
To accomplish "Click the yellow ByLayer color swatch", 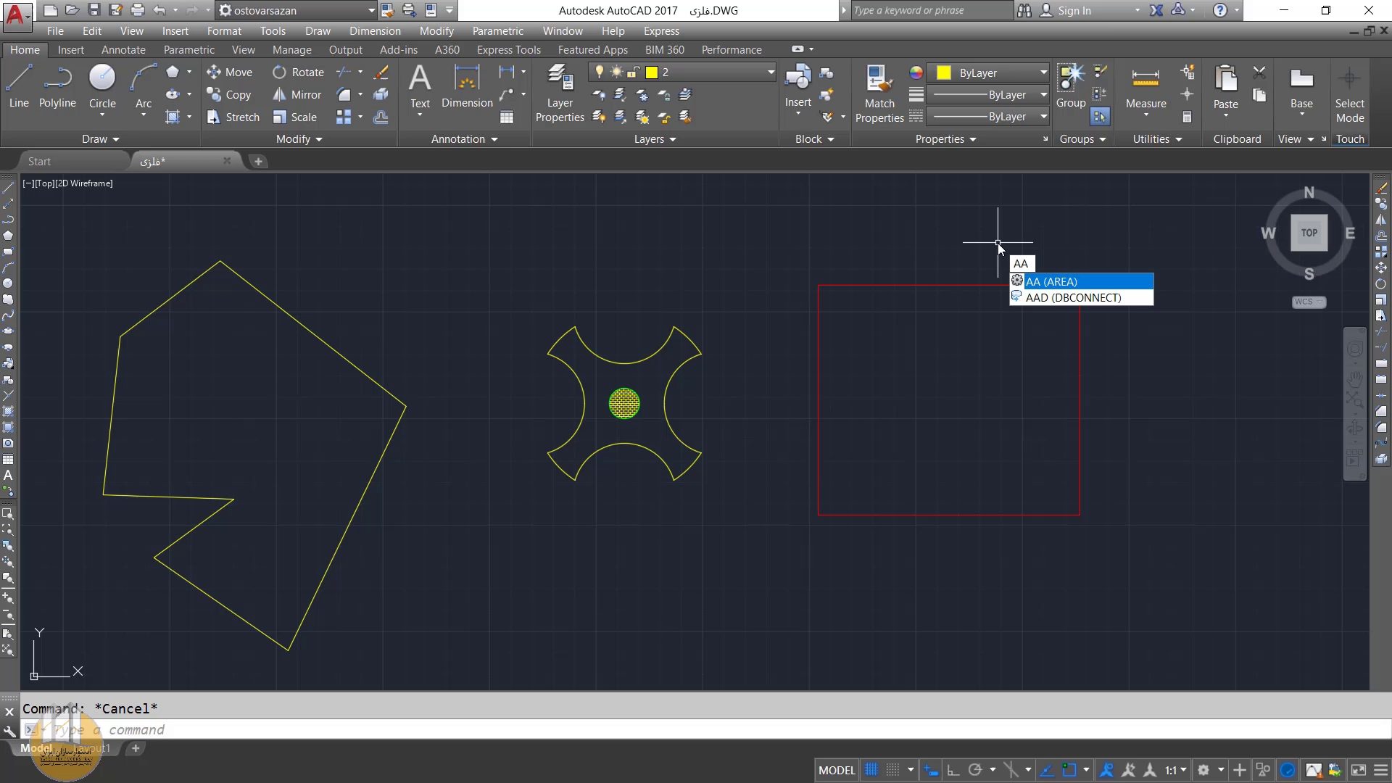I will (943, 72).
